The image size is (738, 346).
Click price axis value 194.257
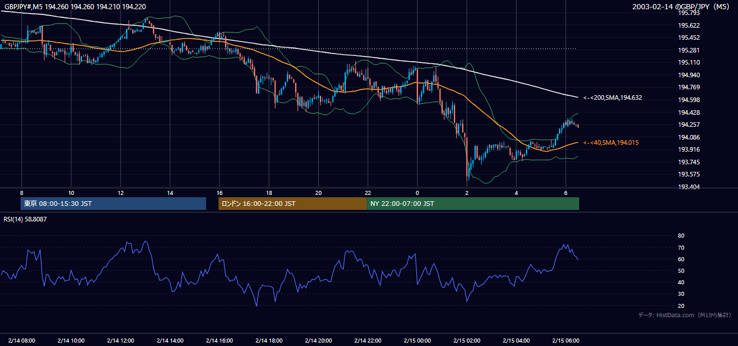click(x=689, y=125)
